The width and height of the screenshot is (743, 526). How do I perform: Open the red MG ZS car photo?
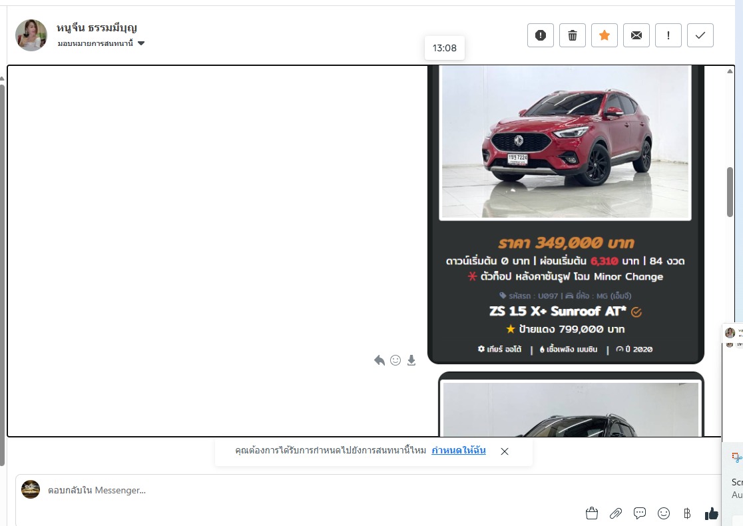565,142
